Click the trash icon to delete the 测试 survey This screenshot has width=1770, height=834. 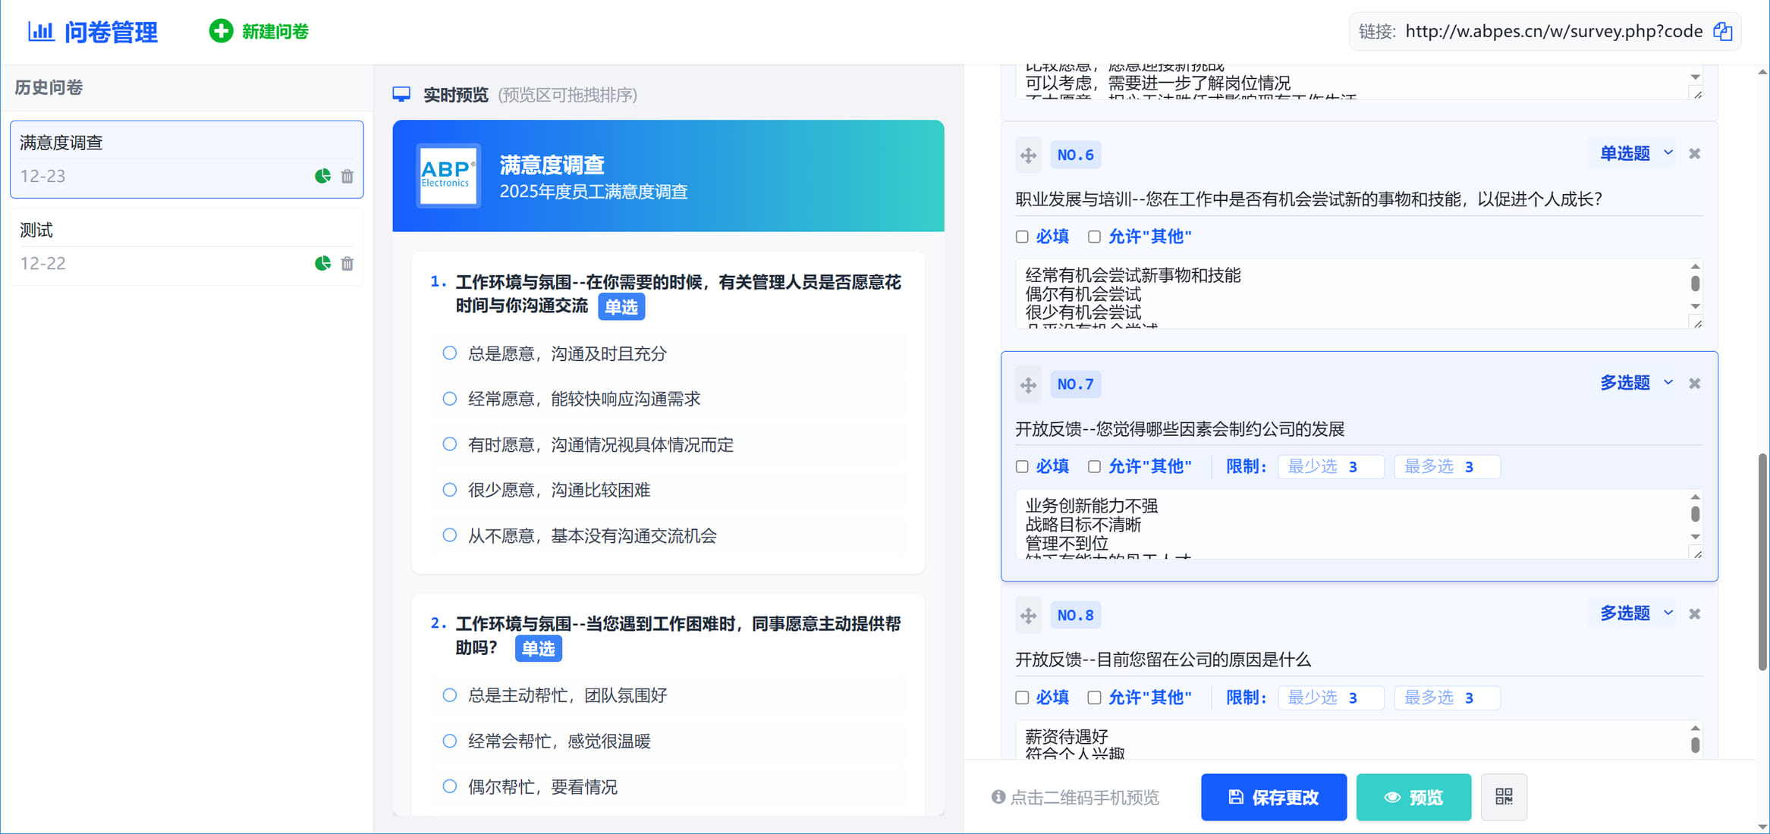[x=347, y=263]
